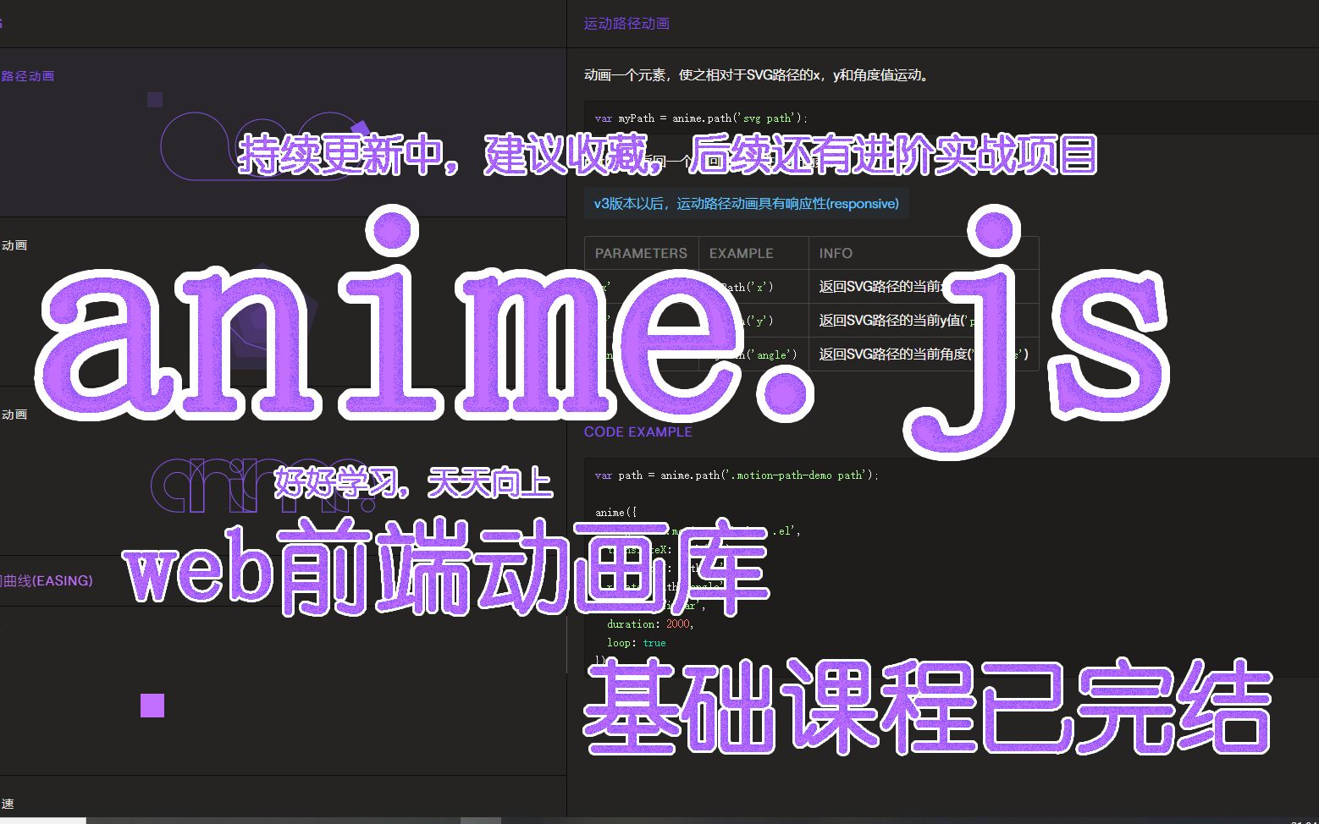Viewport: 1319px width, 824px height.
Task: Click the cell 返回SVG路径的当前y值
Action: (x=923, y=321)
